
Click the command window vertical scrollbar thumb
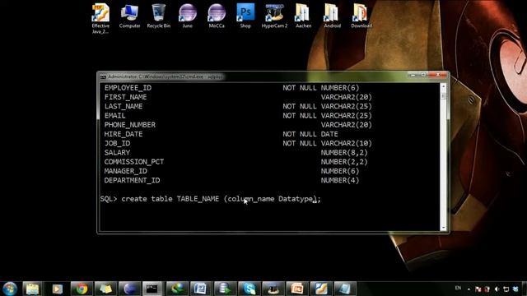pyautogui.click(x=443, y=95)
